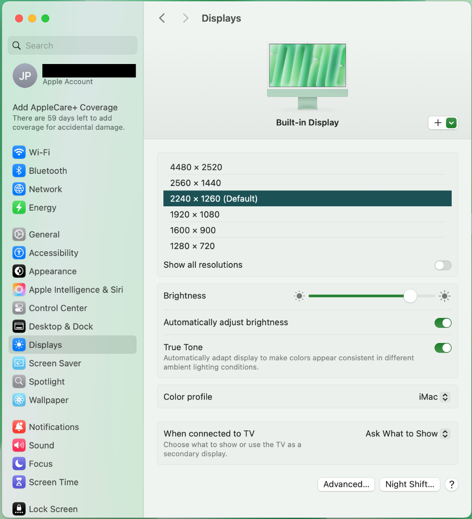Open help with the question mark button

click(x=451, y=484)
